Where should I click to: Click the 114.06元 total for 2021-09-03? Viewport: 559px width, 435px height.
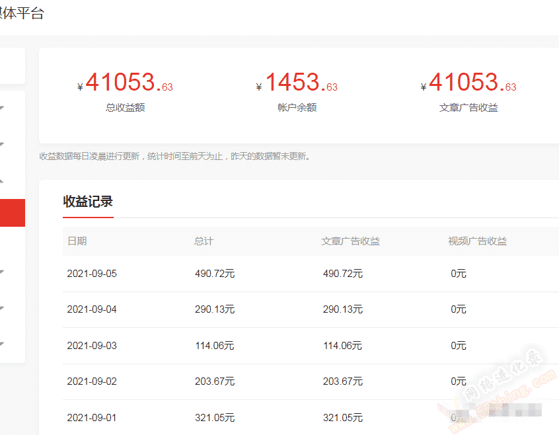tap(215, 346)
